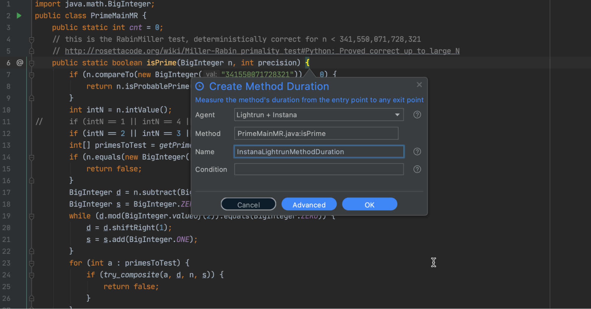The image size is (591, 309).
Task: Click the help icon beside the Condition field
Action: click(x=417, y=169)
